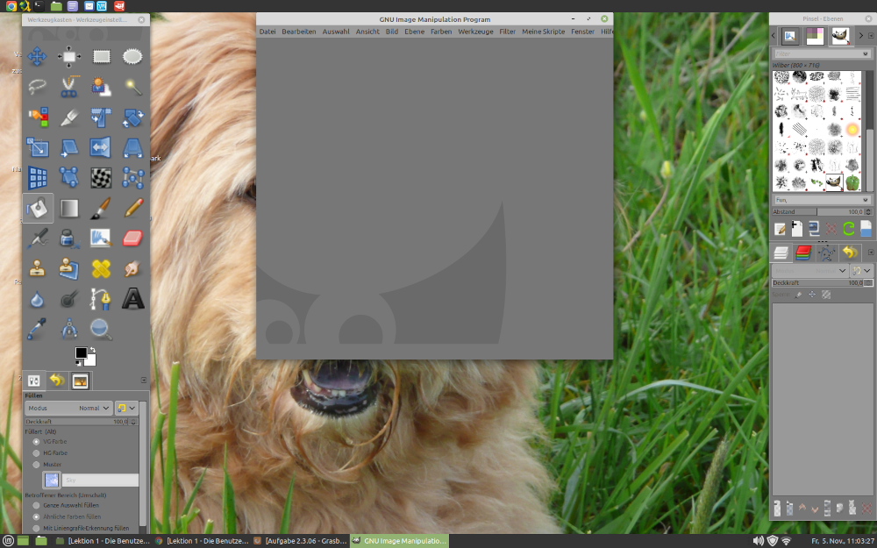The width and height of the screenshot is (877, 548).
Task: Switch to the Paths tab in layers dock
Action: point(826,253)
